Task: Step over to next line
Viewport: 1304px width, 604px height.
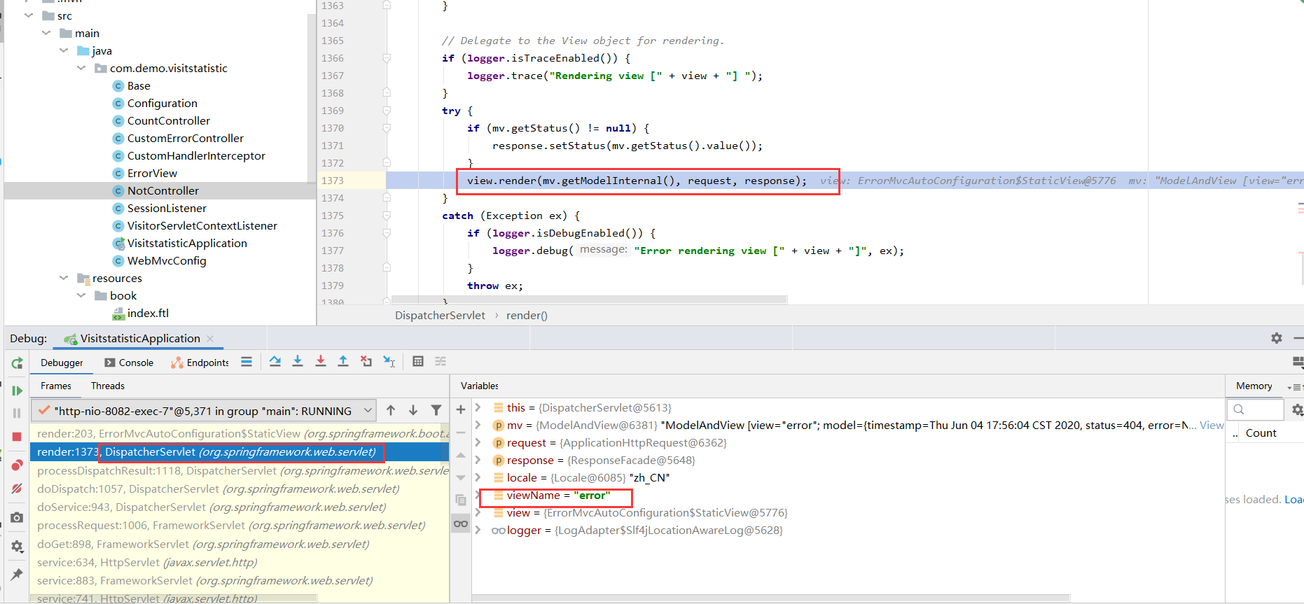Action: click(275, 361)
